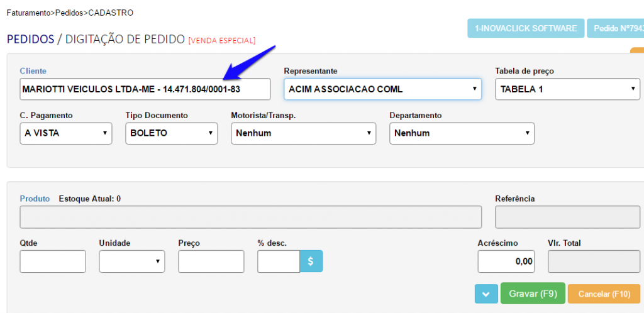Click the Acréscimo value field

point(508,261)
